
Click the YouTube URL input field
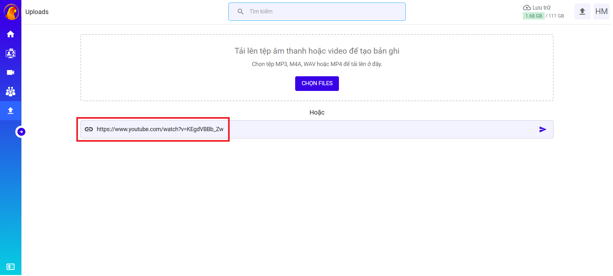pyautogui.click(x=317, y=129)
